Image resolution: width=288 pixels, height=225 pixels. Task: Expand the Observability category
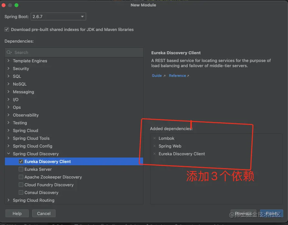[x=8, y=115]
